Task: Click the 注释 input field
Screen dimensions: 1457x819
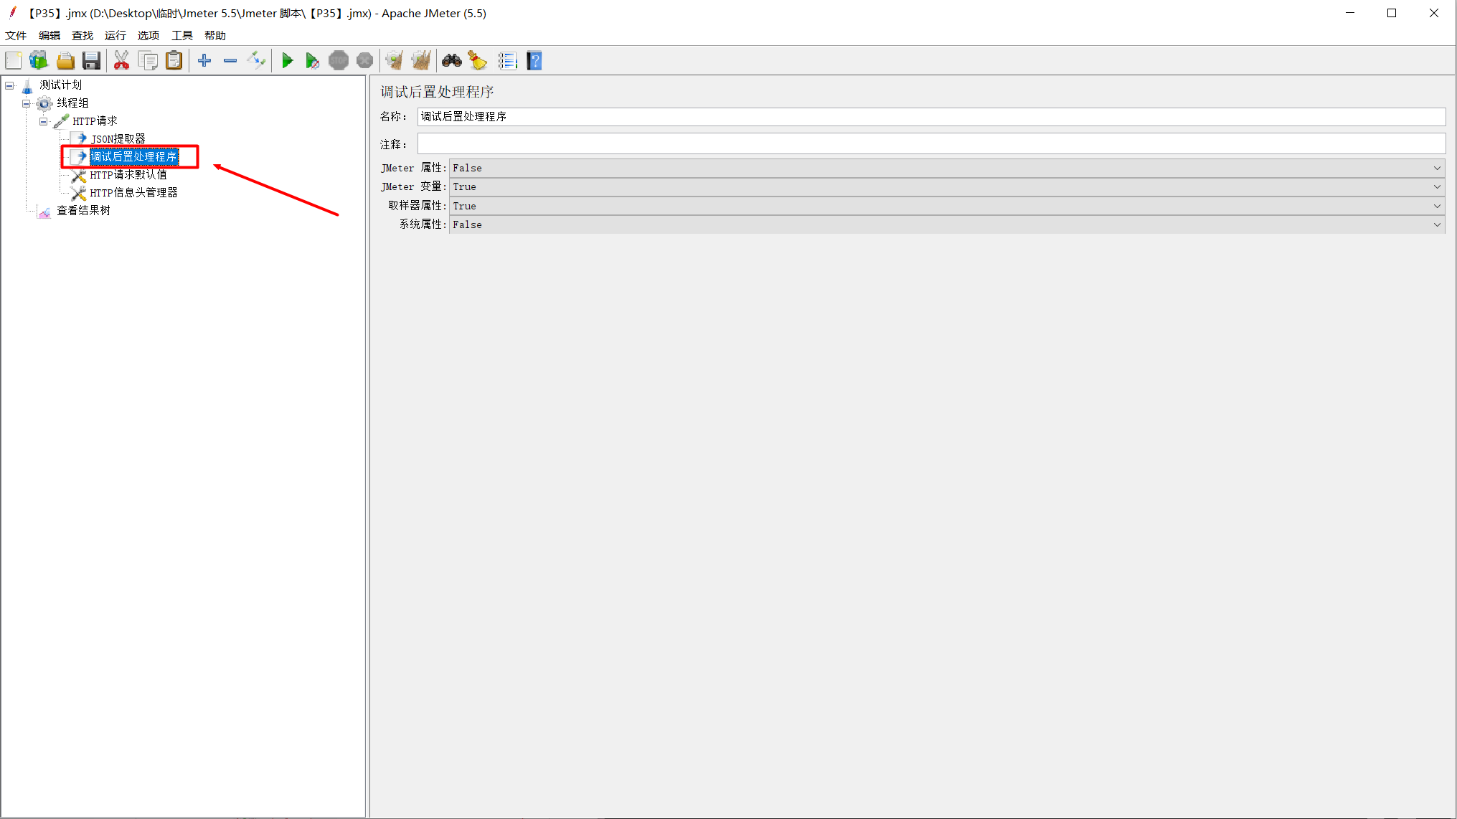Action: click(930, 144)
